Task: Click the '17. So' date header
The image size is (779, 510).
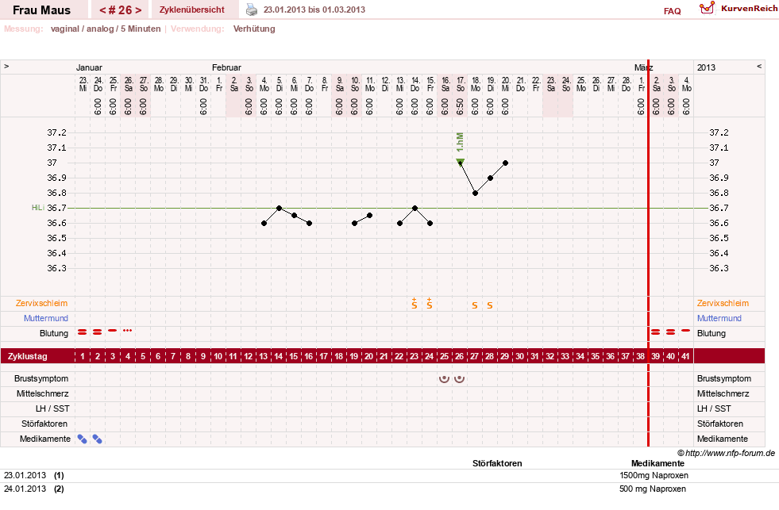Action: click(461, 84)
